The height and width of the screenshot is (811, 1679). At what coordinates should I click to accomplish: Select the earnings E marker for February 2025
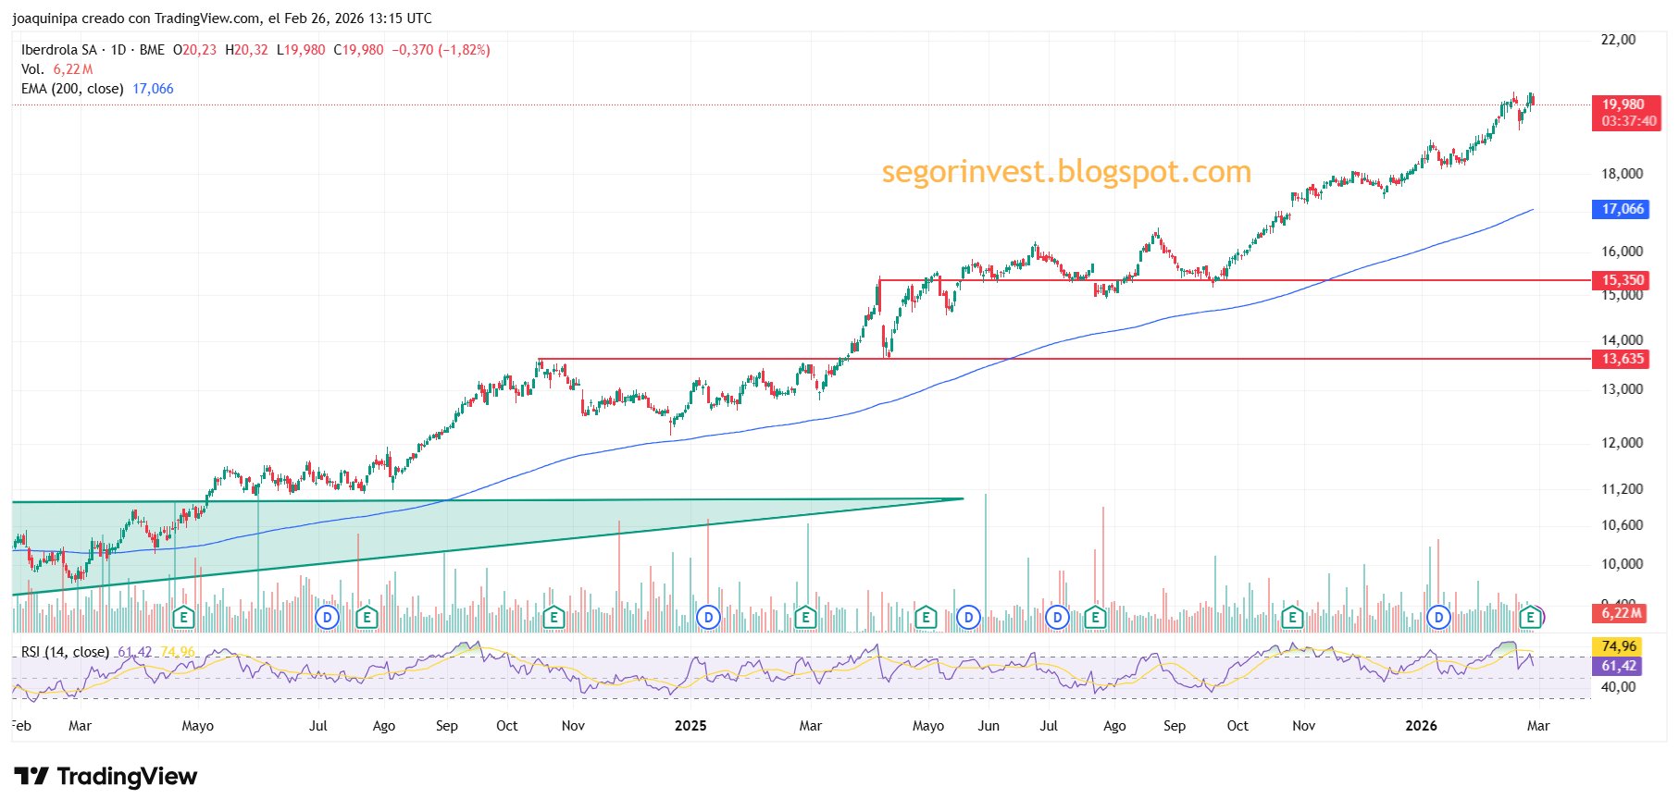[805, 617]
